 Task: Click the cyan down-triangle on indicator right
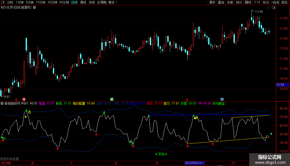(x=271, y=134)
